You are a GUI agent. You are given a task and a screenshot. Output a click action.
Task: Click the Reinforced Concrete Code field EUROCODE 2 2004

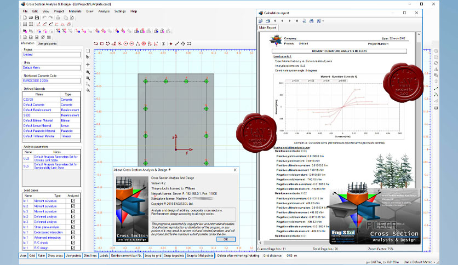51,81
